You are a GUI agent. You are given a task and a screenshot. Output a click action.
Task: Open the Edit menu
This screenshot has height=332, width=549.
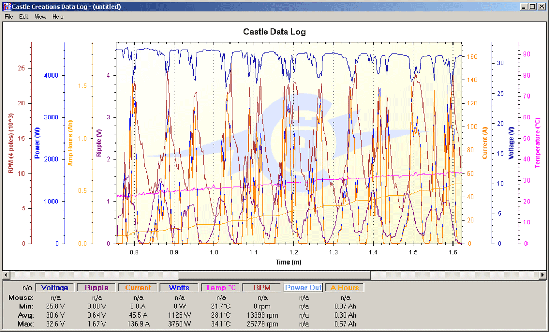click(24, 17)
